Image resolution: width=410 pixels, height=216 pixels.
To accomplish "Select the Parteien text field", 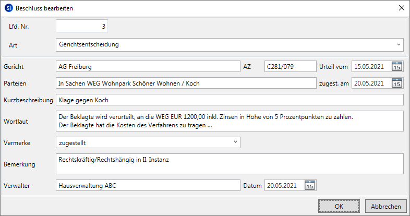I will [185, 83].
